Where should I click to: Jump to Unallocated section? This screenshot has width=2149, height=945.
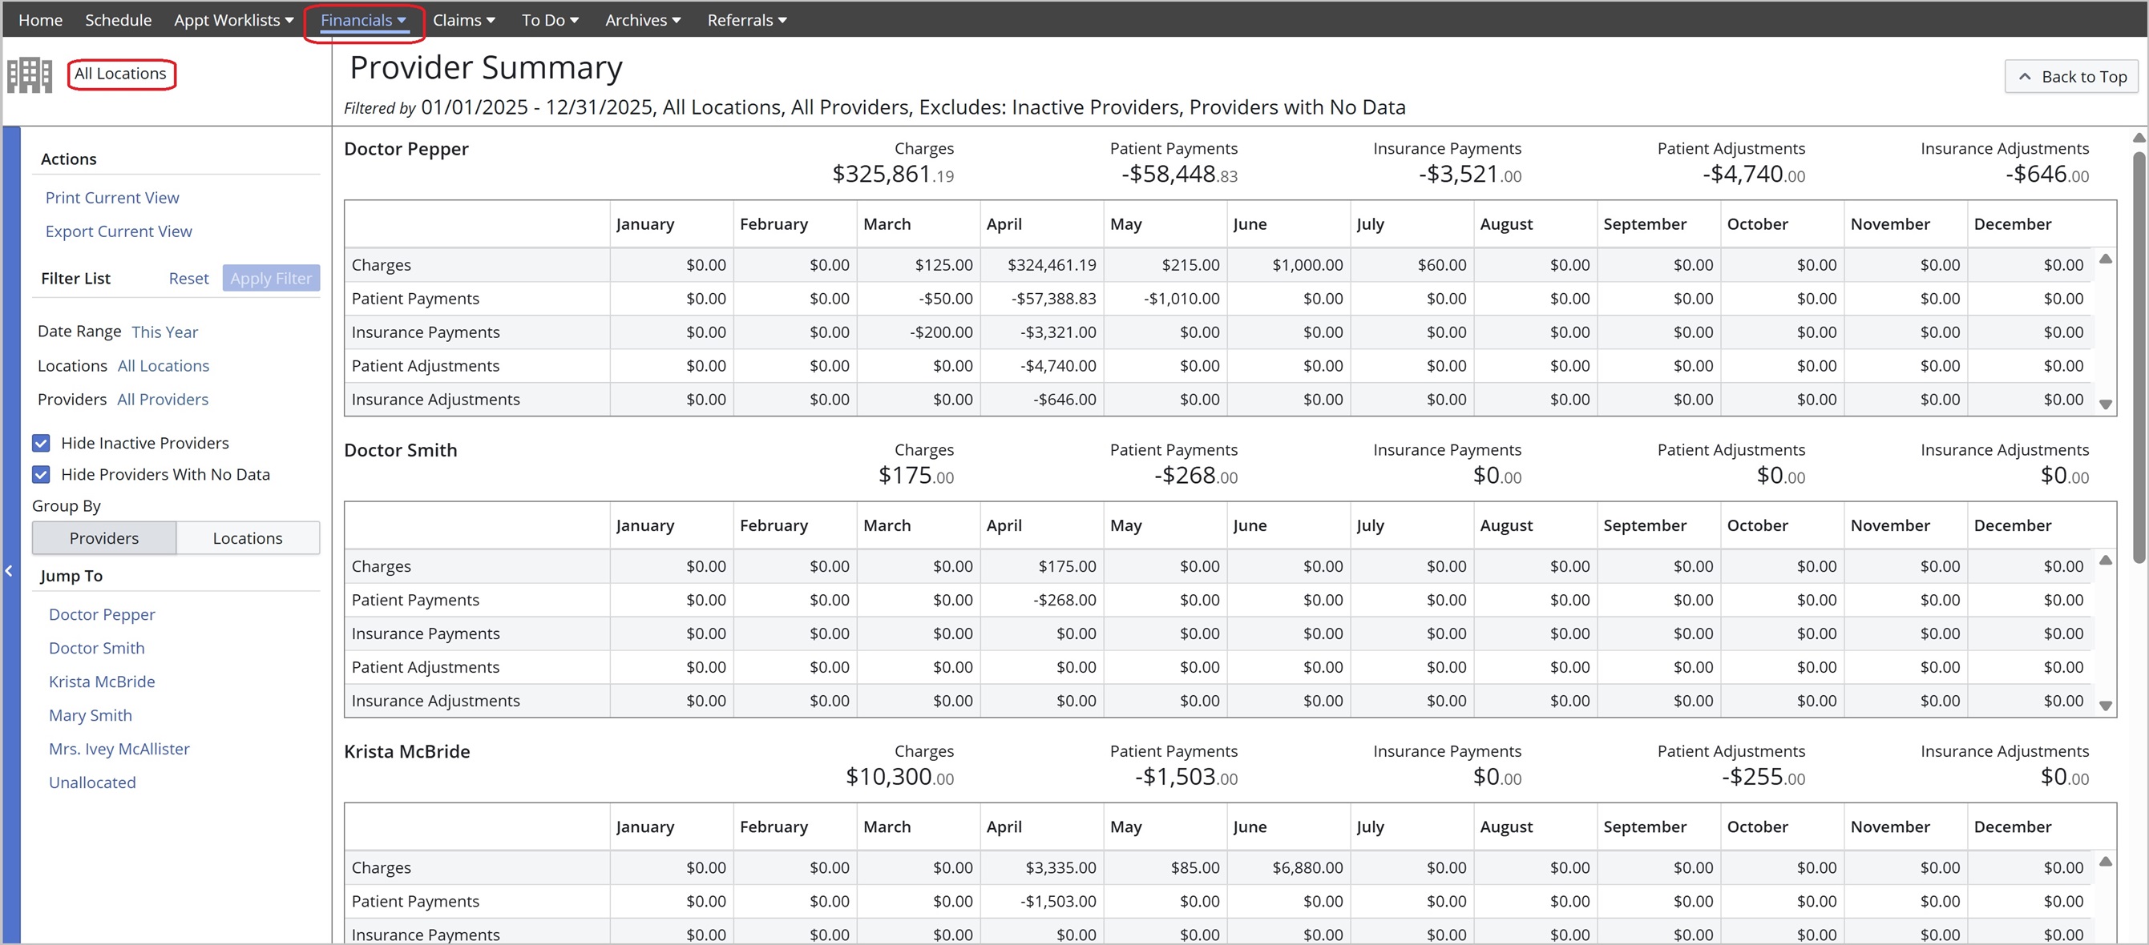coord(91,782)
